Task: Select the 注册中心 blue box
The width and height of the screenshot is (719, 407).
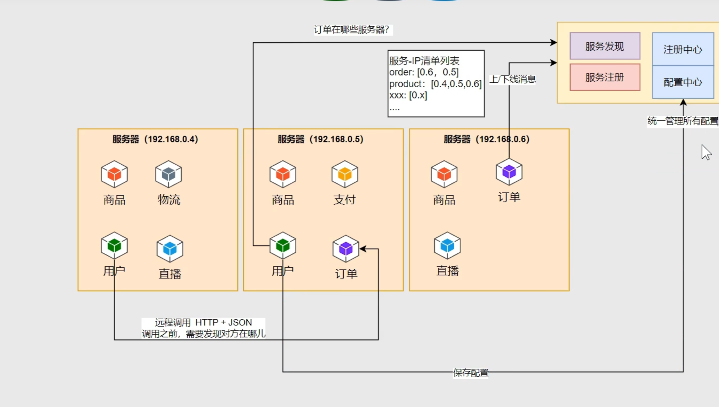Action: [683, 49]
